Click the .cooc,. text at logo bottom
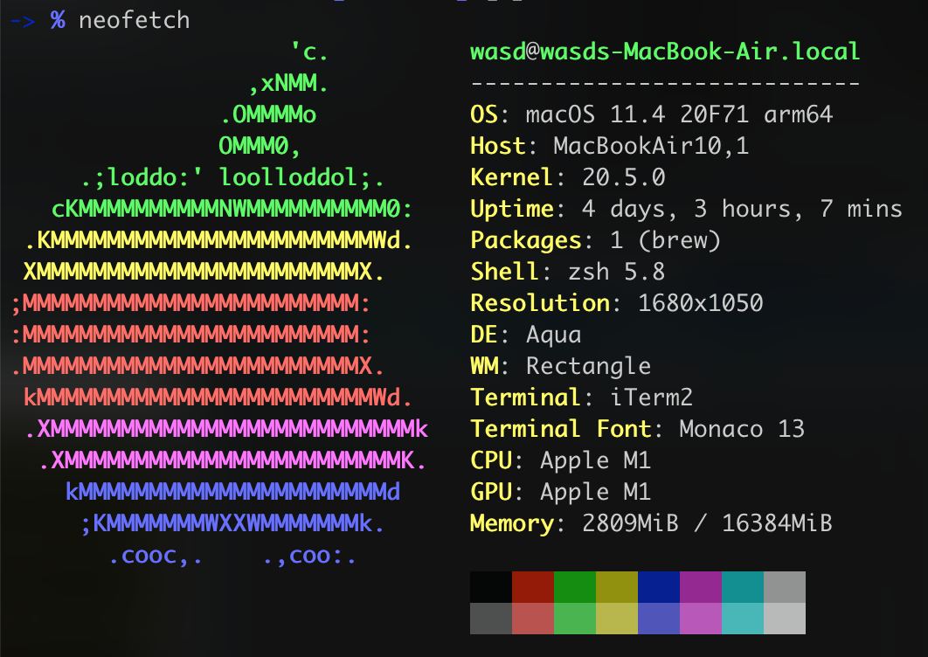928x657 pixels. coord(155,557)
